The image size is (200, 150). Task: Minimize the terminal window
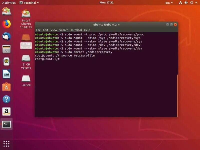click(x=167, y=24)
